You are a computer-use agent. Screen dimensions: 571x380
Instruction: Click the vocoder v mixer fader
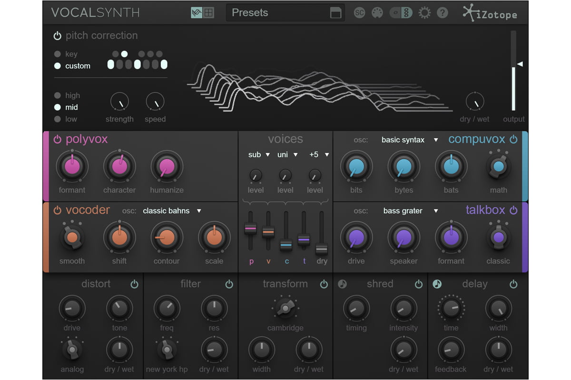tap(268, 231)
